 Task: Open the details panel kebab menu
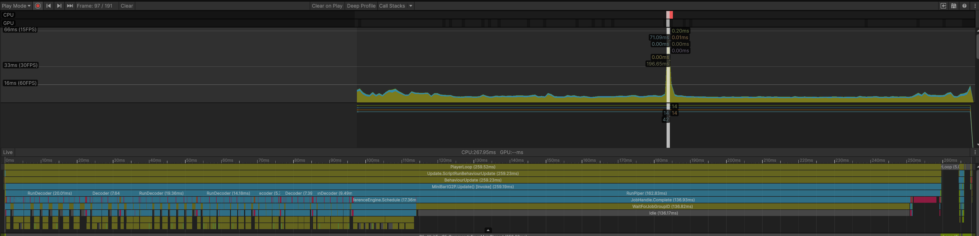(x=975, y=152)
